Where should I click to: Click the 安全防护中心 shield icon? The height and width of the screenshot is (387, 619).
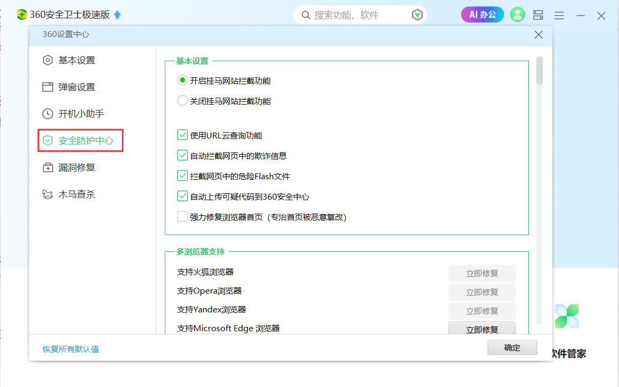(48, 141)
